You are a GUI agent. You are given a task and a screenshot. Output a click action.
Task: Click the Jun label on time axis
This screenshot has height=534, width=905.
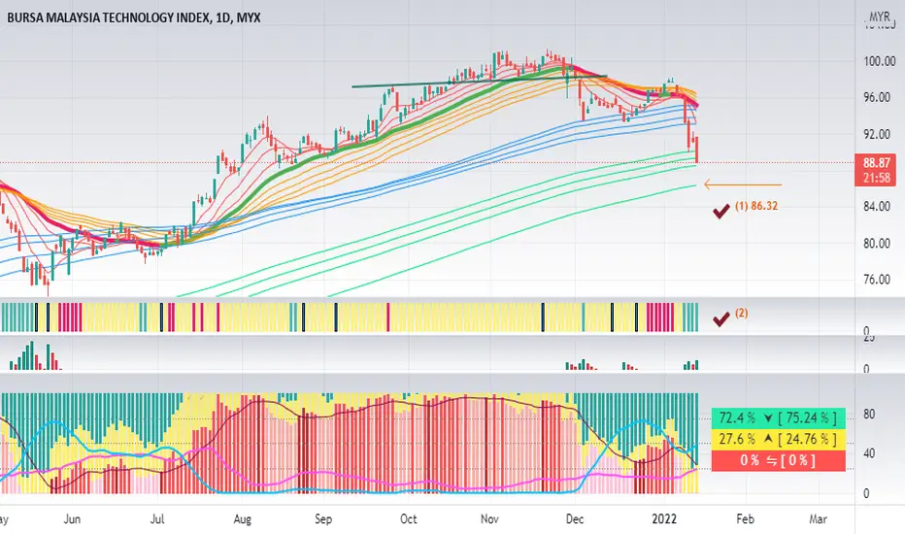72,519
